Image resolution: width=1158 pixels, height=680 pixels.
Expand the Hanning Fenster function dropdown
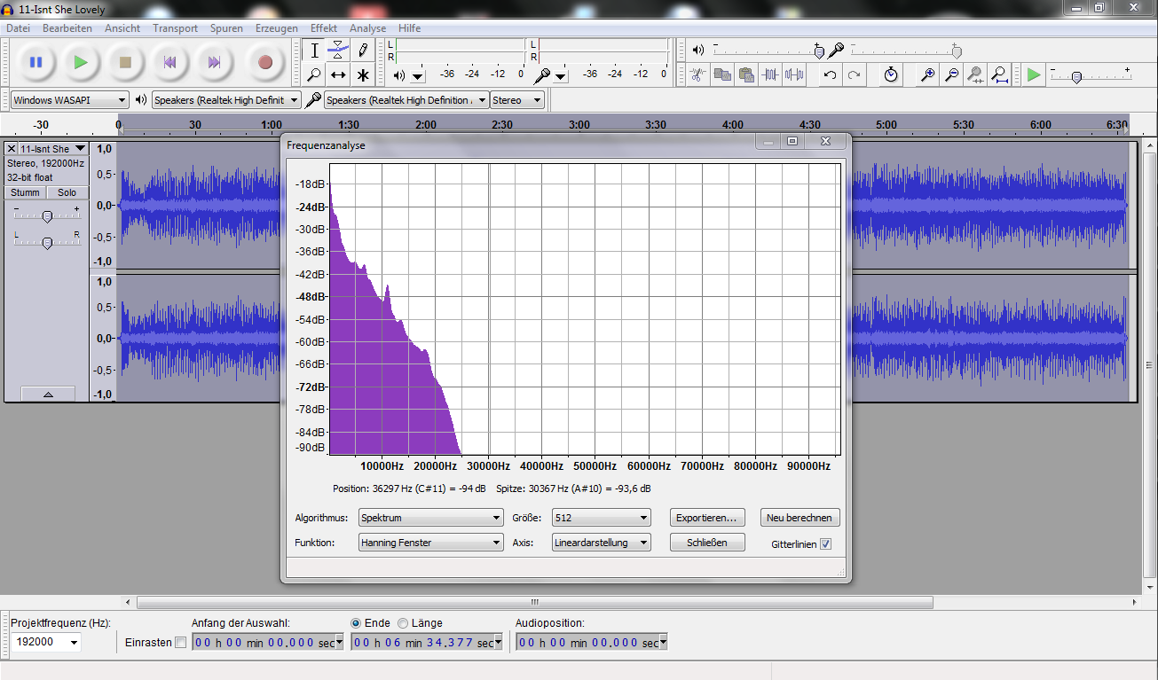431,543
